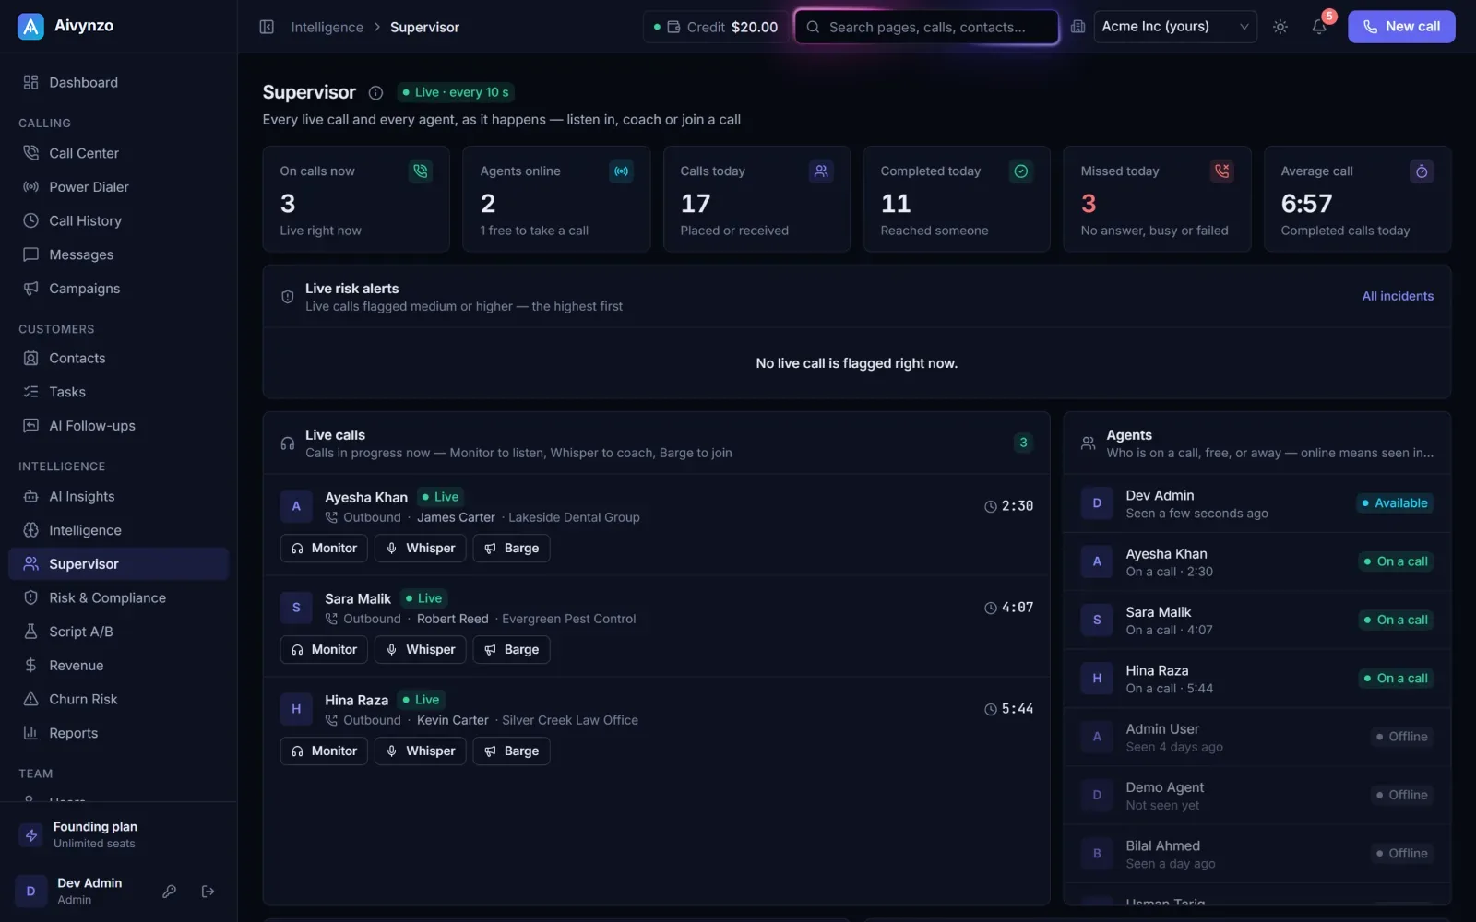Open Power Dialer from sidebar

click(x=118, y=187)
